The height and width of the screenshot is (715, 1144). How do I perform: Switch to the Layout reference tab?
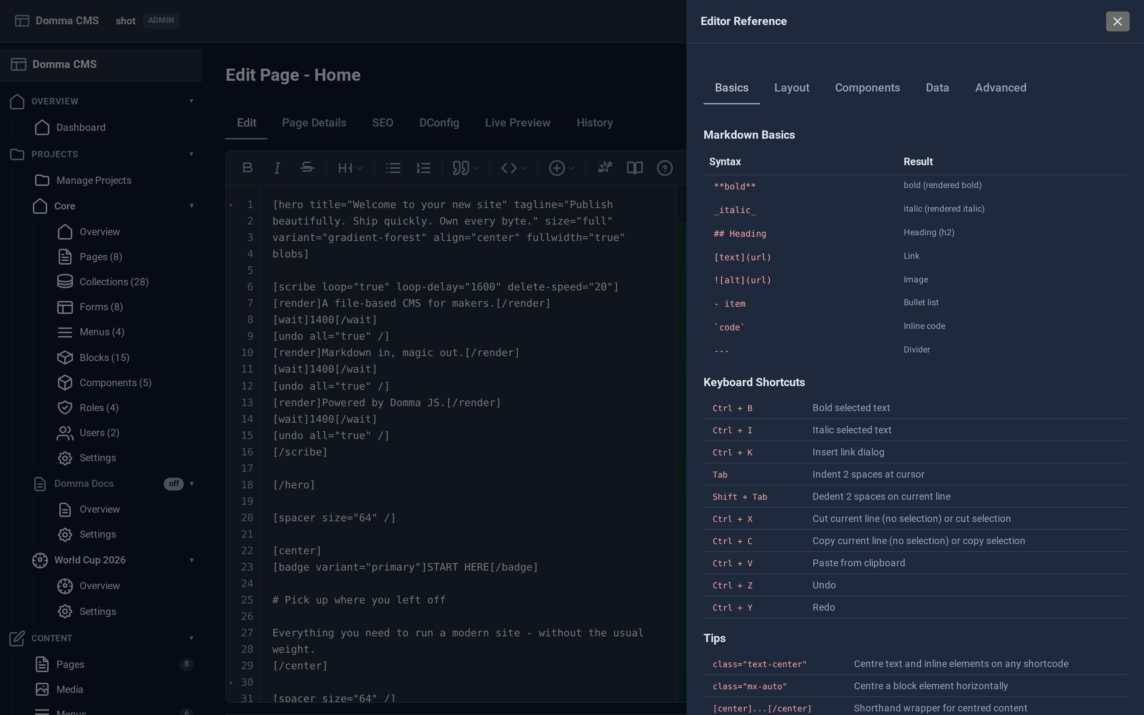[792, 88]
